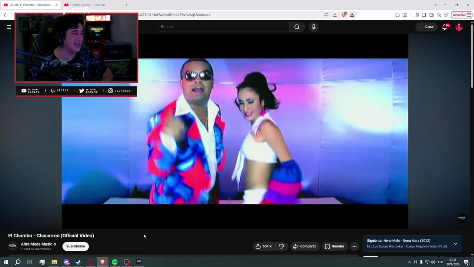
Task: Open more actions three-dot menu
Action: pyautogui.click(x=354, y=246)
